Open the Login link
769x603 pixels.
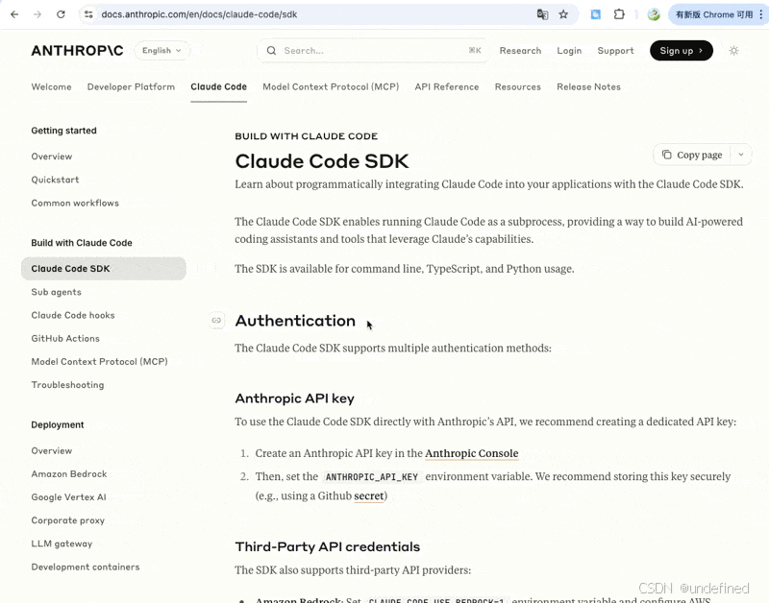click(569, 51)
